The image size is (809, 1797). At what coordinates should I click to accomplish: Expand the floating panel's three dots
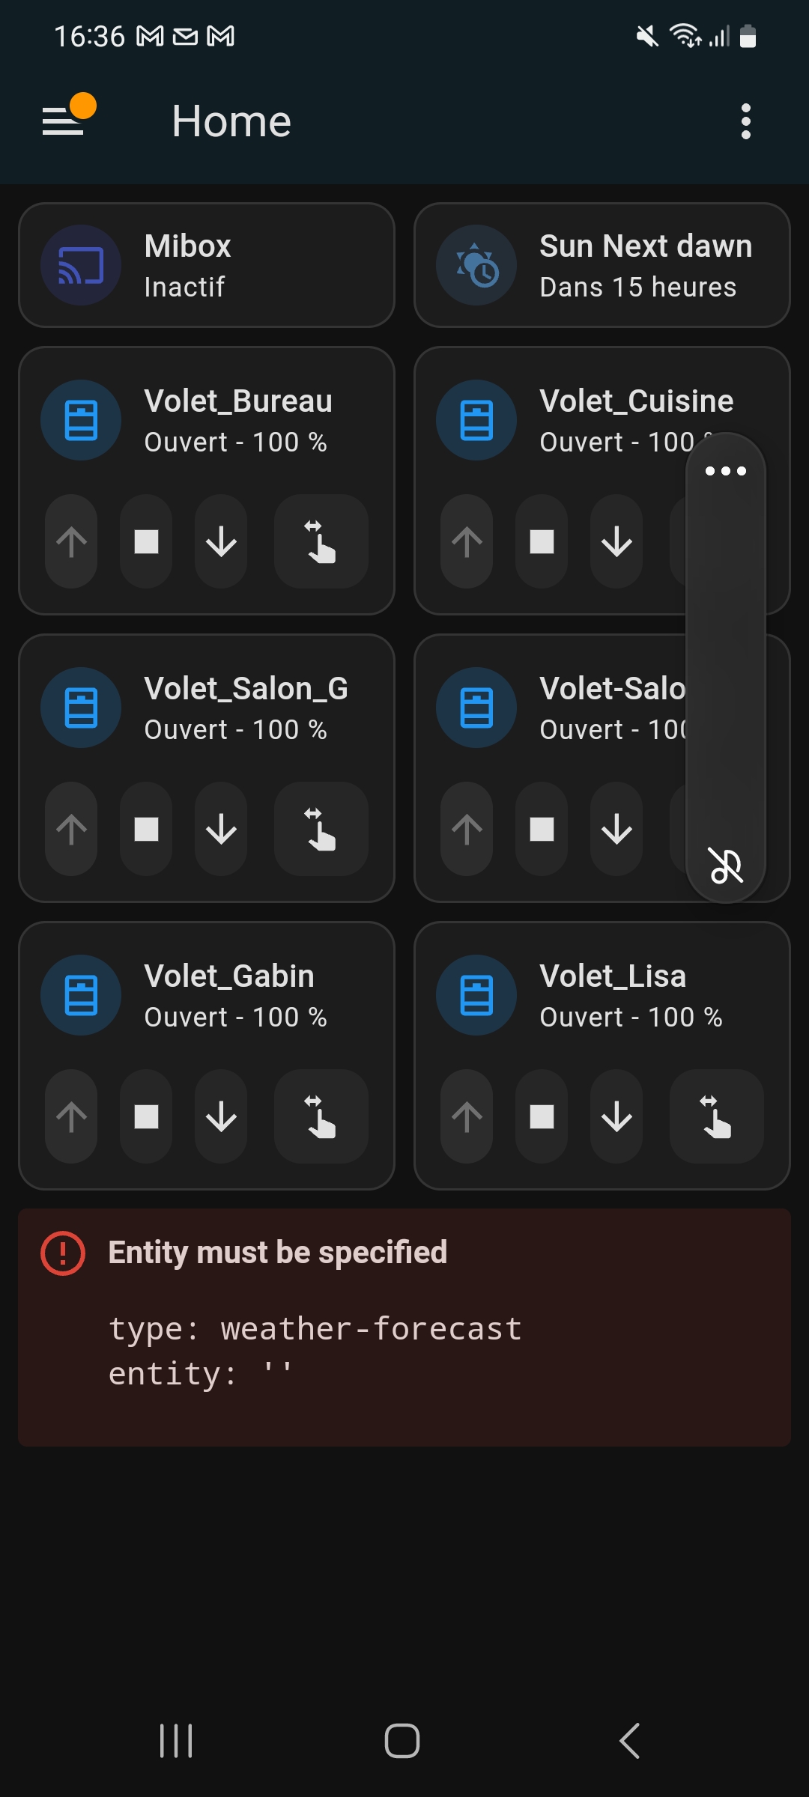(x=725, y=471)
